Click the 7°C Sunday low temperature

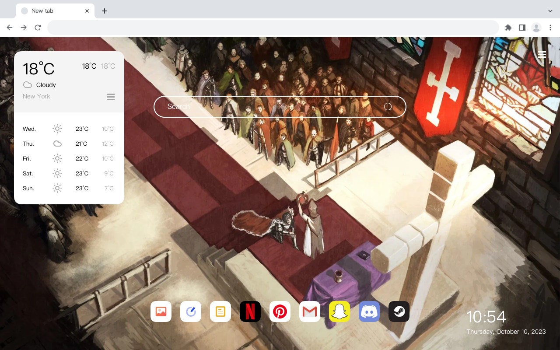click(109, 188)
